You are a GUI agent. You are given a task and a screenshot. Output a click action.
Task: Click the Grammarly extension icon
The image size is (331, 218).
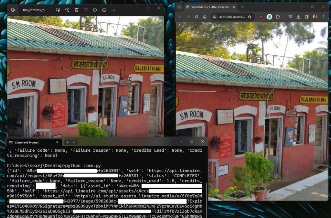pos(269,17)
